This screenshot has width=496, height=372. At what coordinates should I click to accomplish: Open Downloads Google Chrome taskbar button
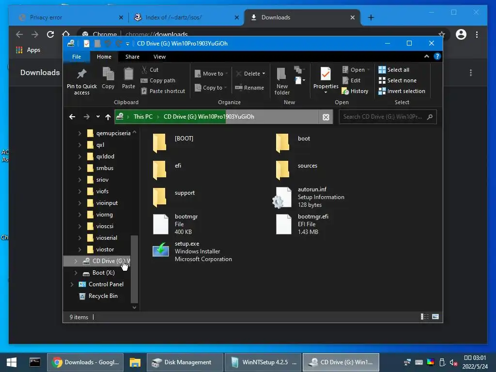pos(85,362)
